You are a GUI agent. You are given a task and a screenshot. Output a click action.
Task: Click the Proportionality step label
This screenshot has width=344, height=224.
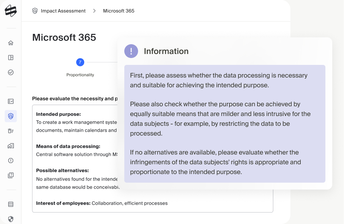pyautogui.click(x=80, y=75)
